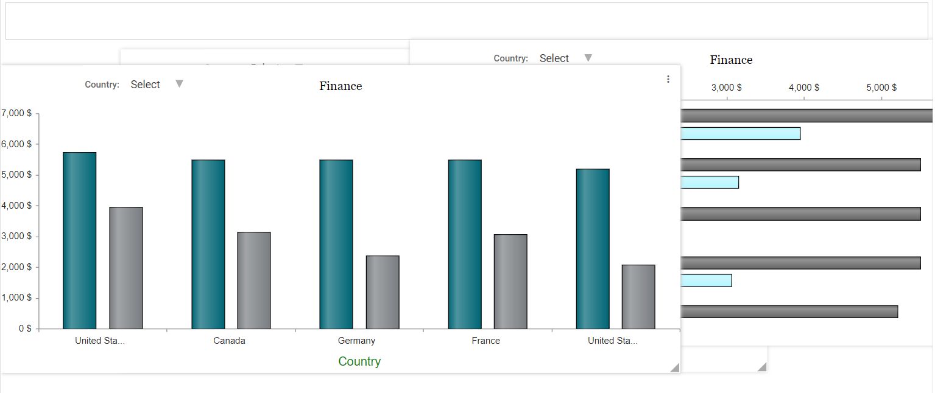Click the green Country axis title
The height and width of the screenshot is (393, 935).
[359, 361]
